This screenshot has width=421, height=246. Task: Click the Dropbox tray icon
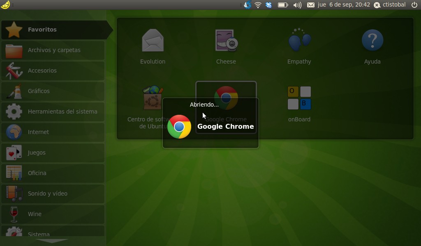point(268,5)
